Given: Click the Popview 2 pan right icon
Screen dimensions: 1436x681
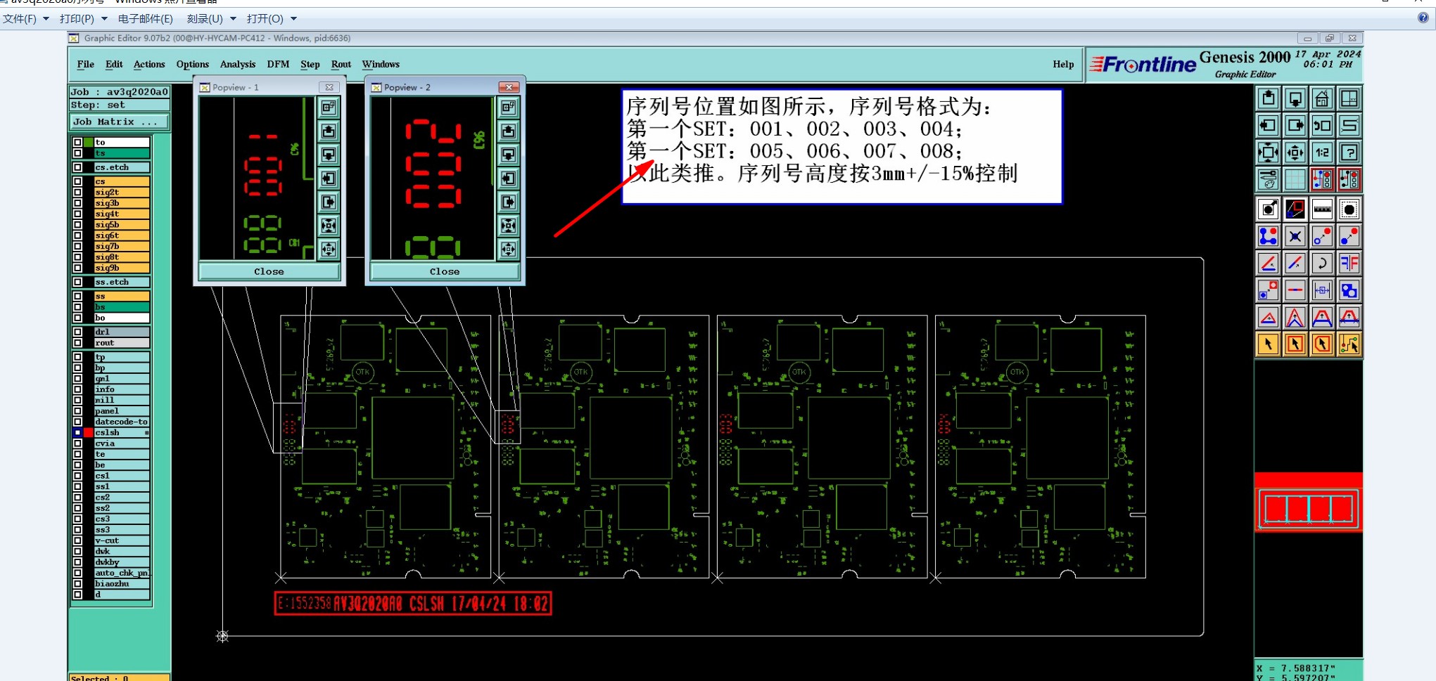Looking at the screenshot, I should click(x=508, y=202).
